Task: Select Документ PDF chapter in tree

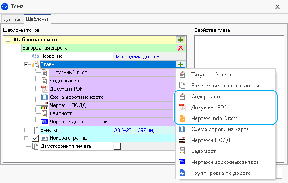Action: click(x=112, y=89)
